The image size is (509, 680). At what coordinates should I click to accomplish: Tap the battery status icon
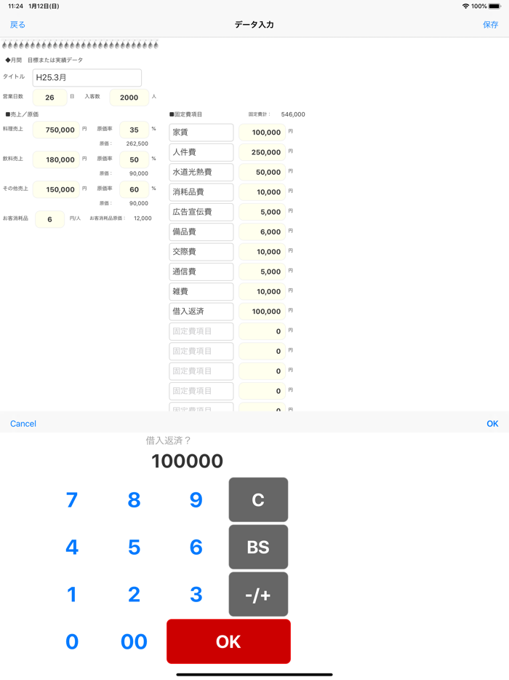(494, 6)
